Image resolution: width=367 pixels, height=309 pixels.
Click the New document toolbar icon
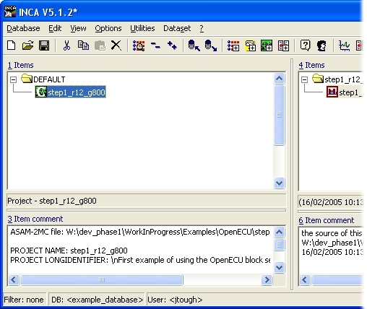click(x=12, y=45)
